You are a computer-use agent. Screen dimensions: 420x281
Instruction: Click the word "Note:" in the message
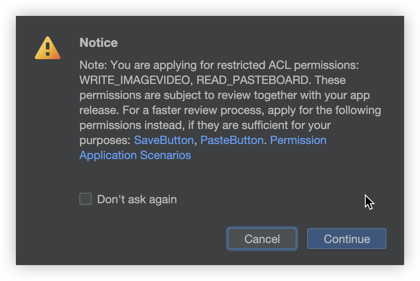tap(93, 65)
